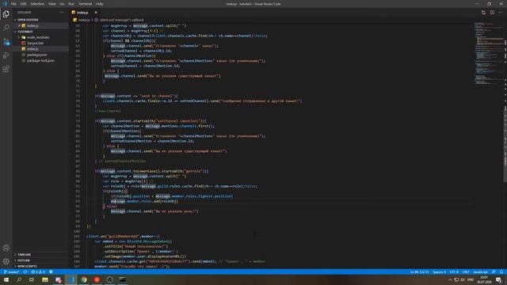Open the Help menu
Image resolution: width=507 pixels, height=285 pixels.
(x=99, y=4)
